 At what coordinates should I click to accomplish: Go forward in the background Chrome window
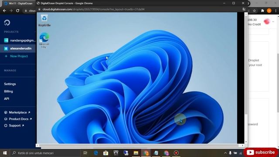tap(11, 10)
